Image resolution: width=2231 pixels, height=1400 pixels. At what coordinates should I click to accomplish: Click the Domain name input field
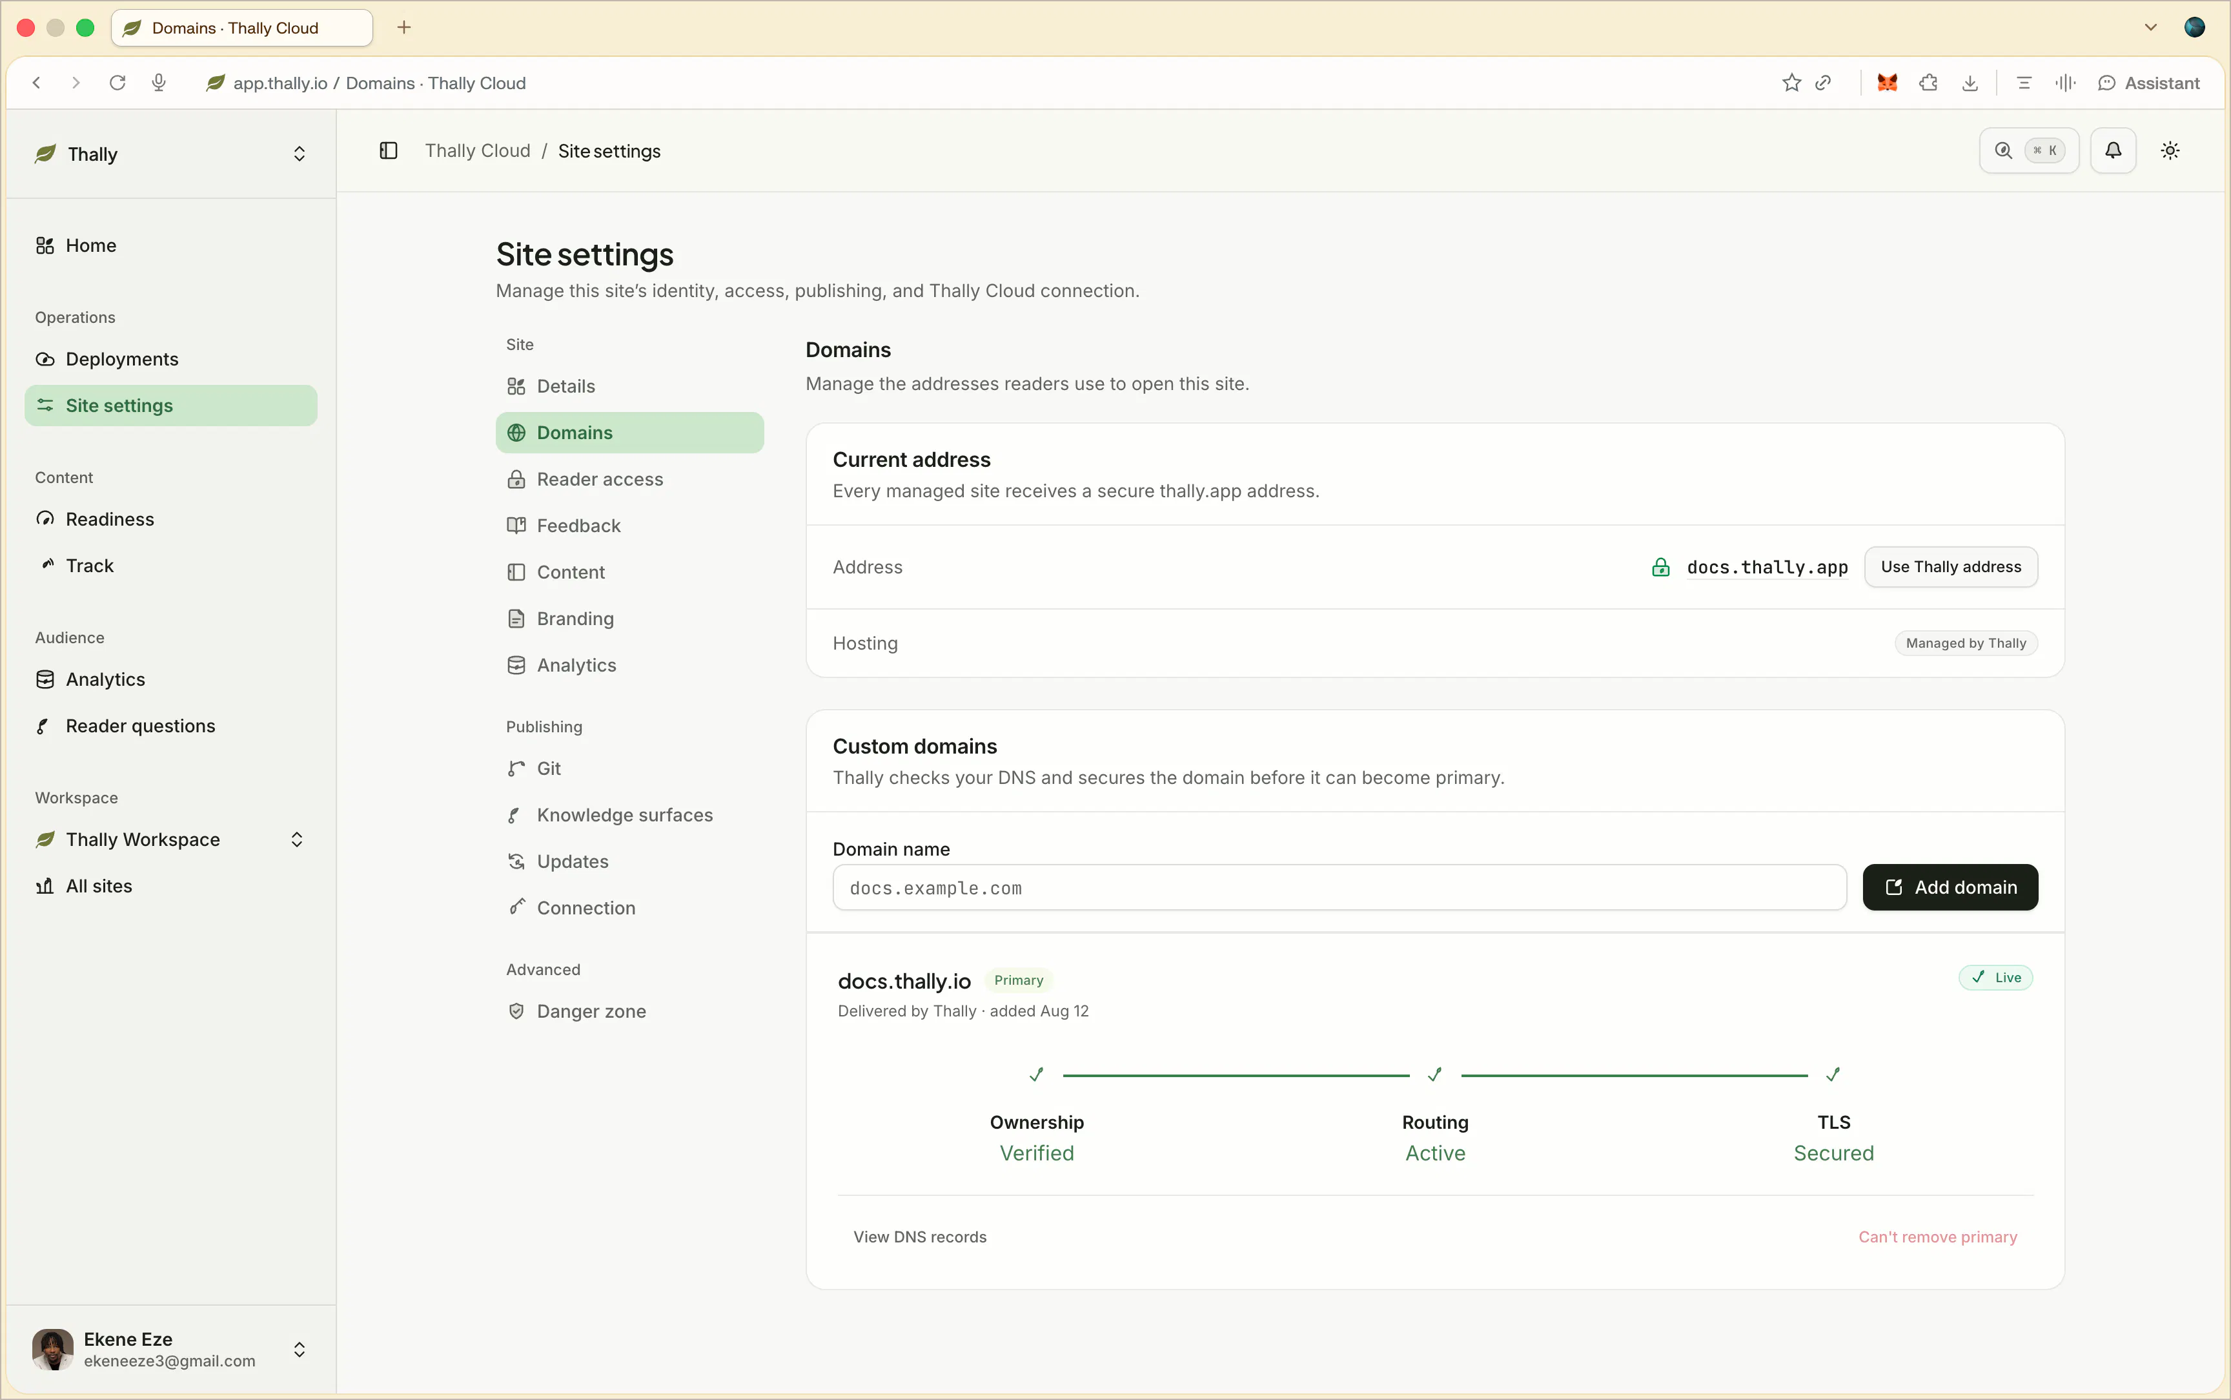(x=1339, y=888)
